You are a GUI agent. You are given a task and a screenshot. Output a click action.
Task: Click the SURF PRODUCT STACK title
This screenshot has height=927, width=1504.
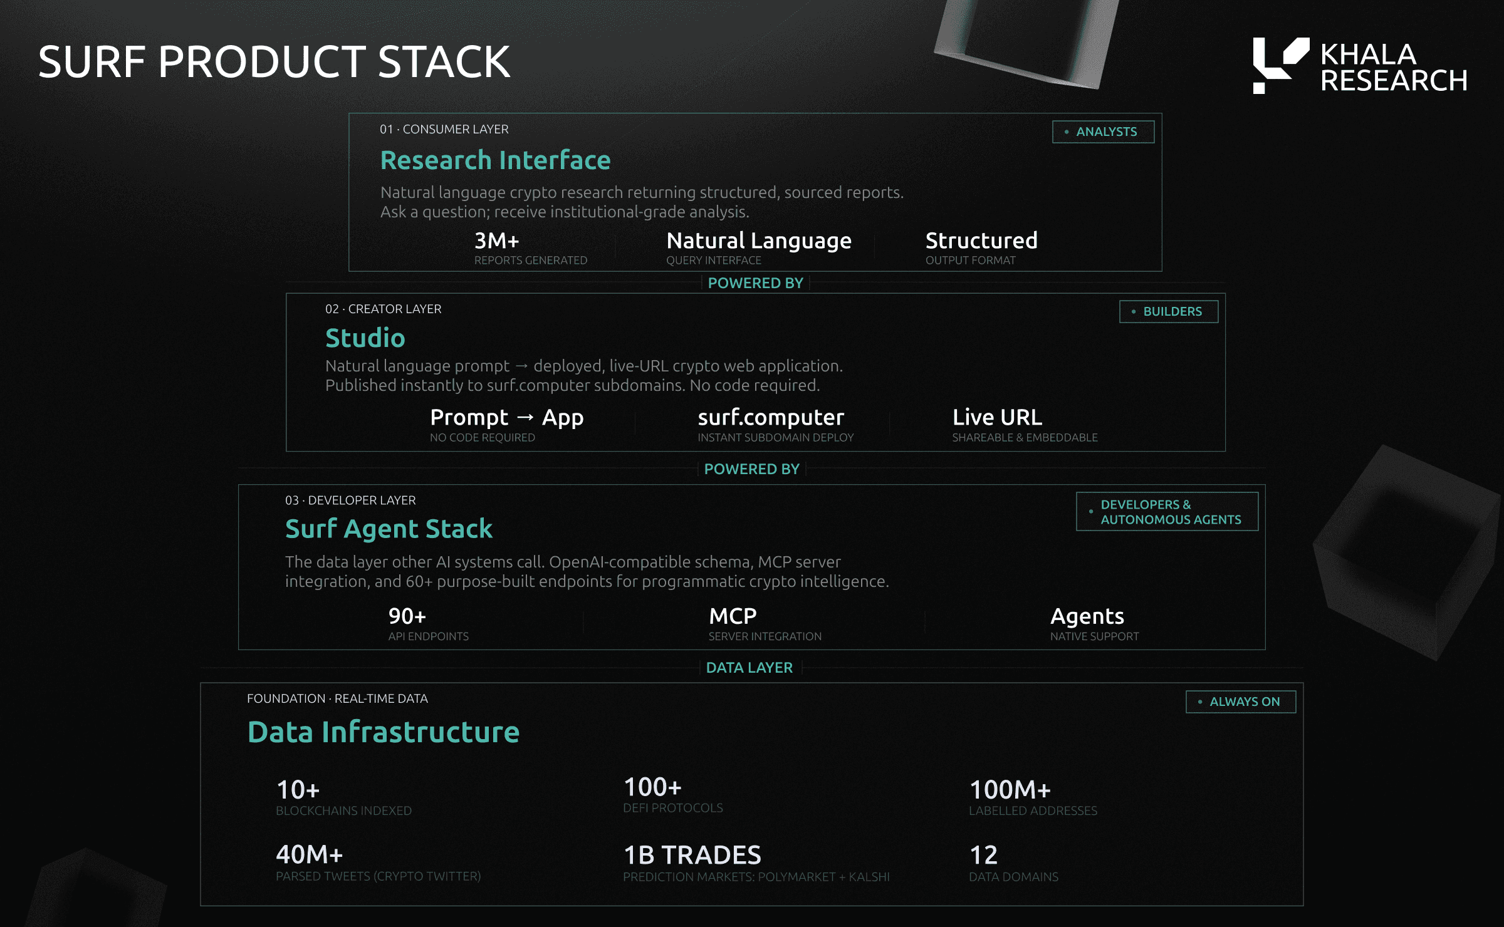pyautogui.click(x=274, y=62)
